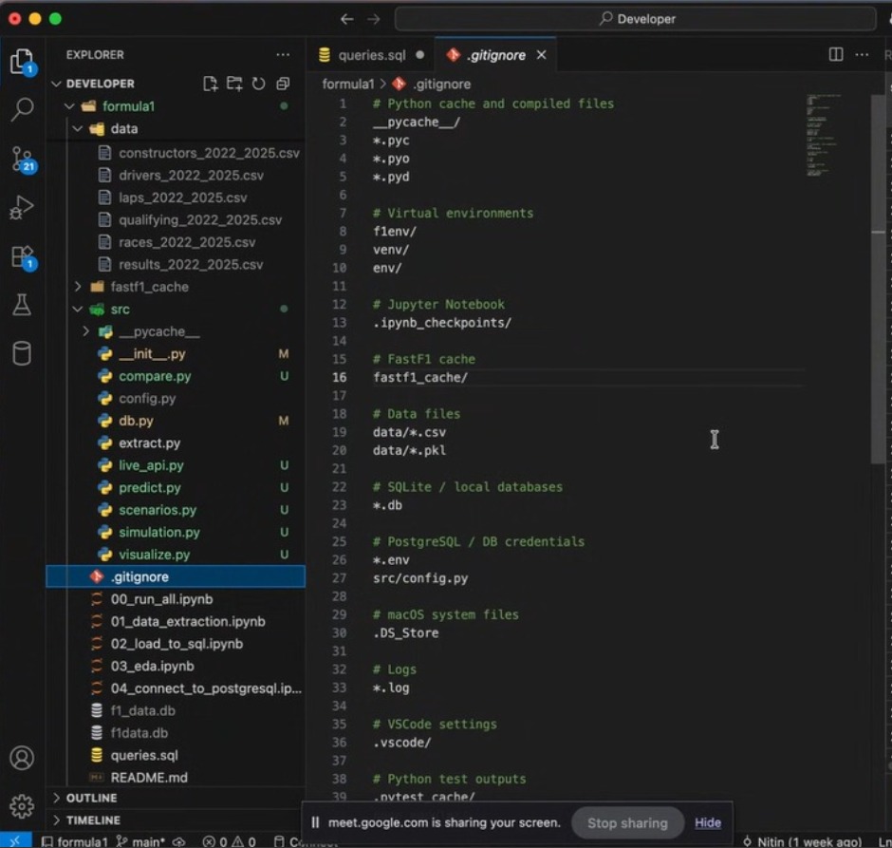This screenshot has width=892, height=848.
Task: Click Stop sharing button
Action: click(627, 823)
